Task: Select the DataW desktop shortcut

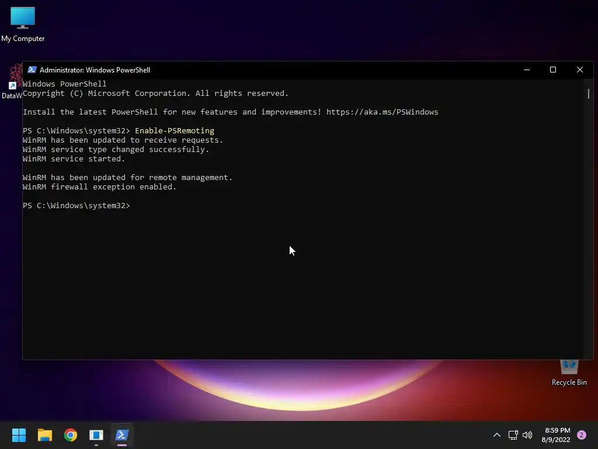Action: [x=12, y=82]
